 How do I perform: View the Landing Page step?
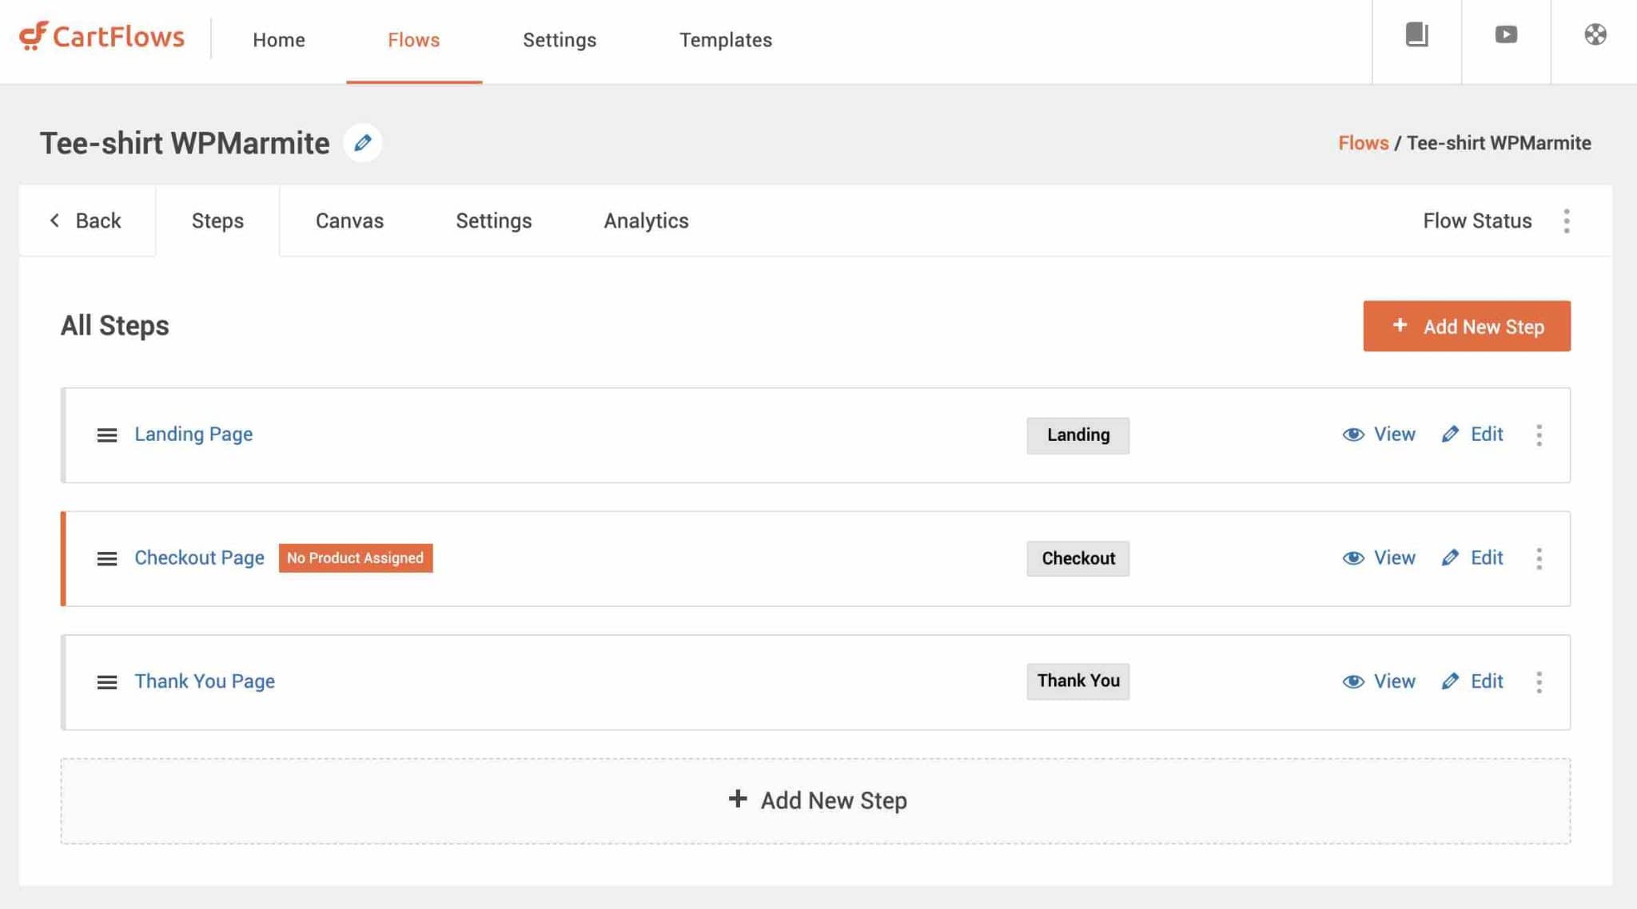(1379, 435)
